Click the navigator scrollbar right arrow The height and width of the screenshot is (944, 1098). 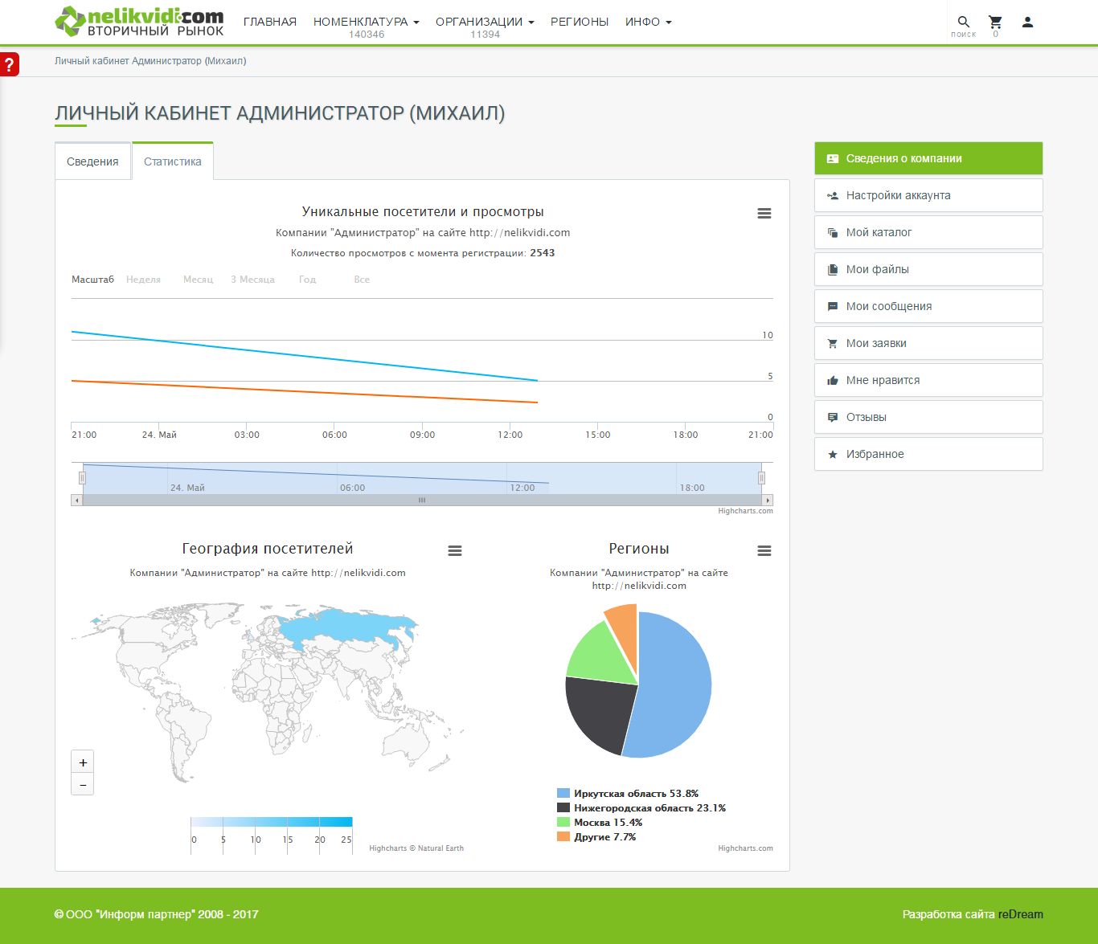[x=768, y=500]
